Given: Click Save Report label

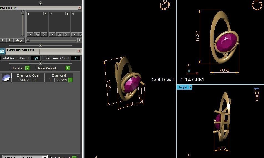Looking at the screenshot, I should coord(47,68).
